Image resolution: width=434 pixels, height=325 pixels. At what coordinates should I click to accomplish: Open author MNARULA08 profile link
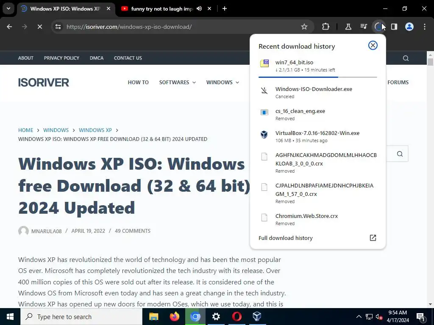46,231
